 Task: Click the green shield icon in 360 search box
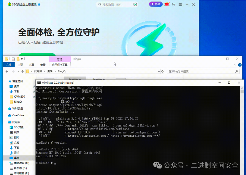tap(135, 4)
